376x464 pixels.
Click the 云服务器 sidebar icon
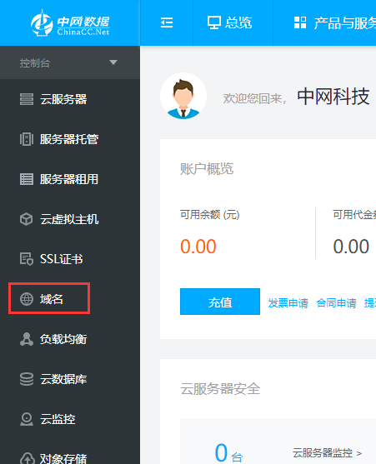point(27,99)
